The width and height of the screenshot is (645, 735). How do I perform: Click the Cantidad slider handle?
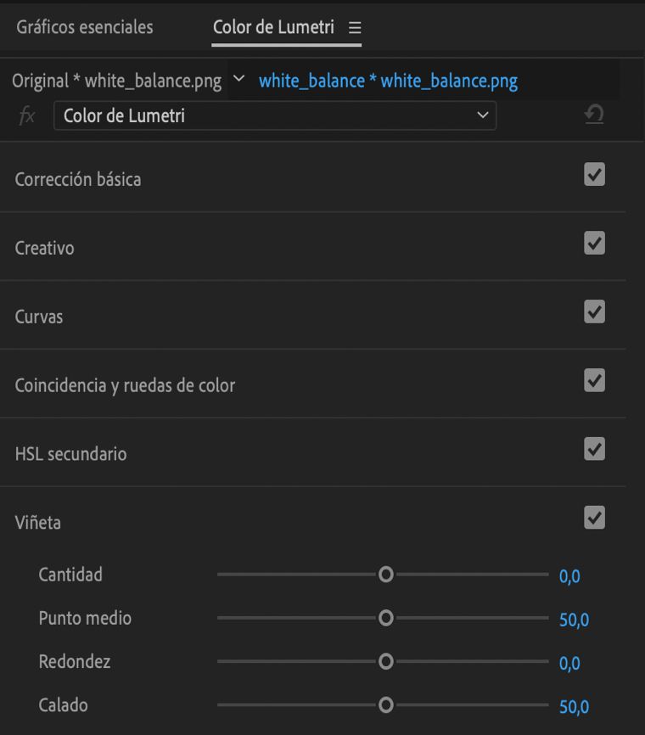(x=384, y=575)
